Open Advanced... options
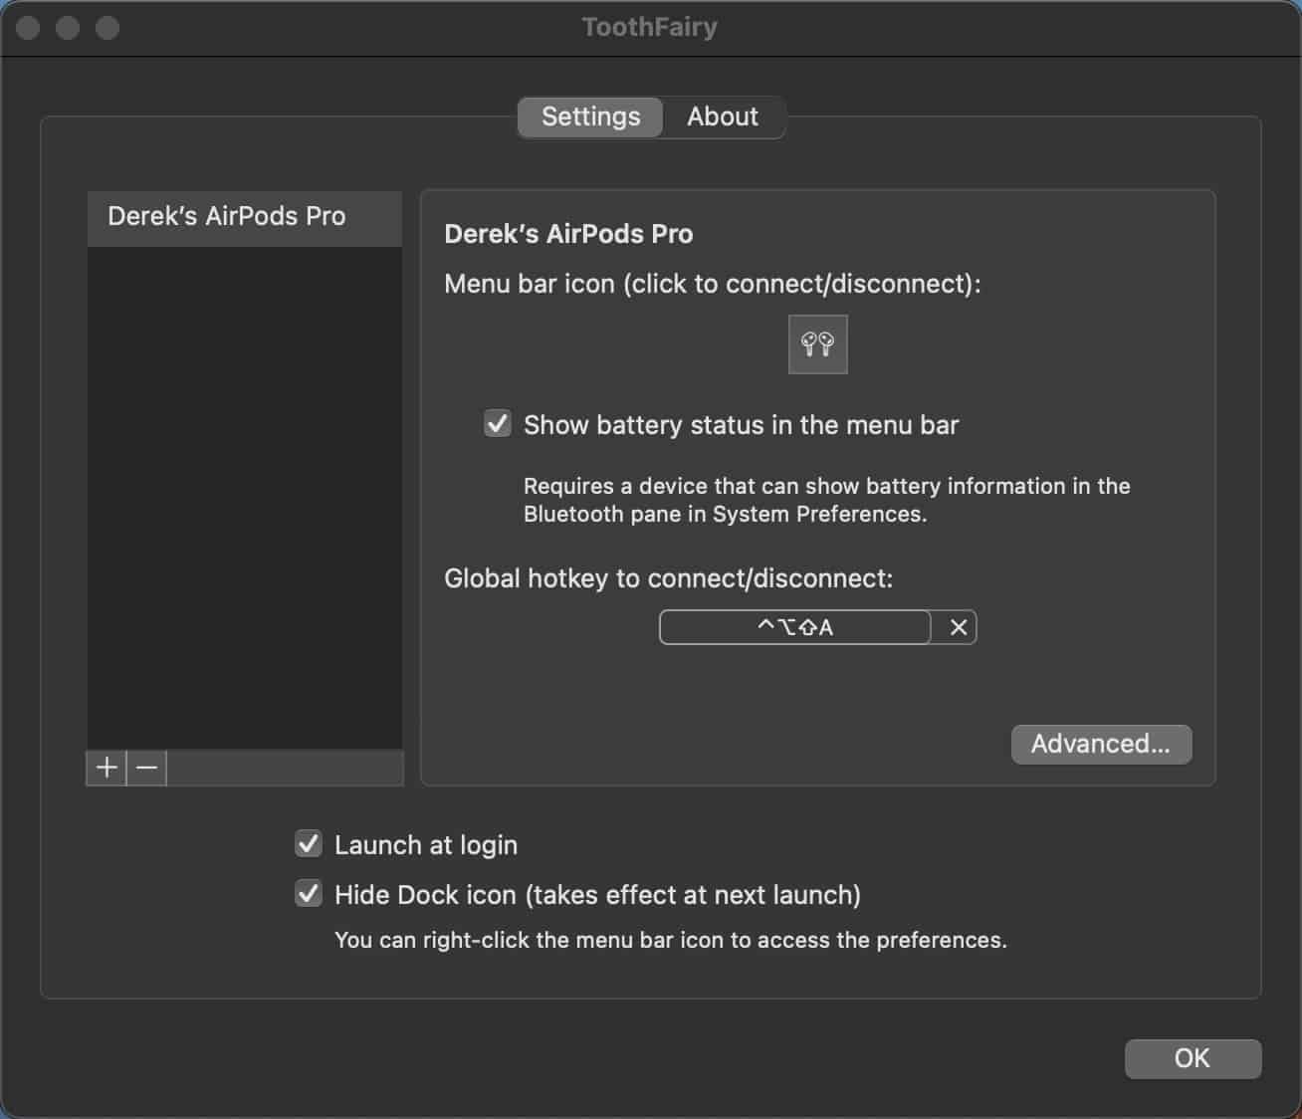The image size is (1302, 1119). 1101,744
